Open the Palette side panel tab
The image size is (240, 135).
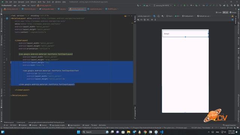tap(135, 19)
